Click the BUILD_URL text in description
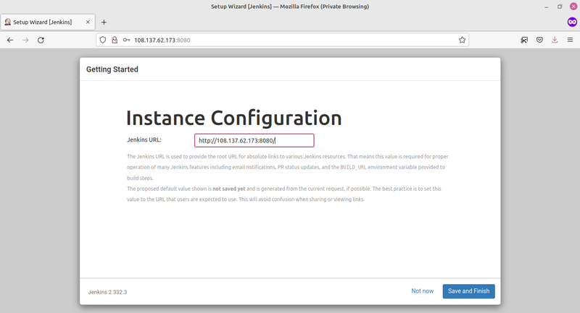 pyautogui.click(x=353, y=168)
